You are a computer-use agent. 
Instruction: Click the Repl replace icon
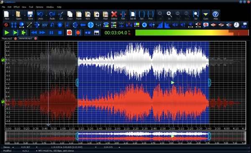pos(105,14)
